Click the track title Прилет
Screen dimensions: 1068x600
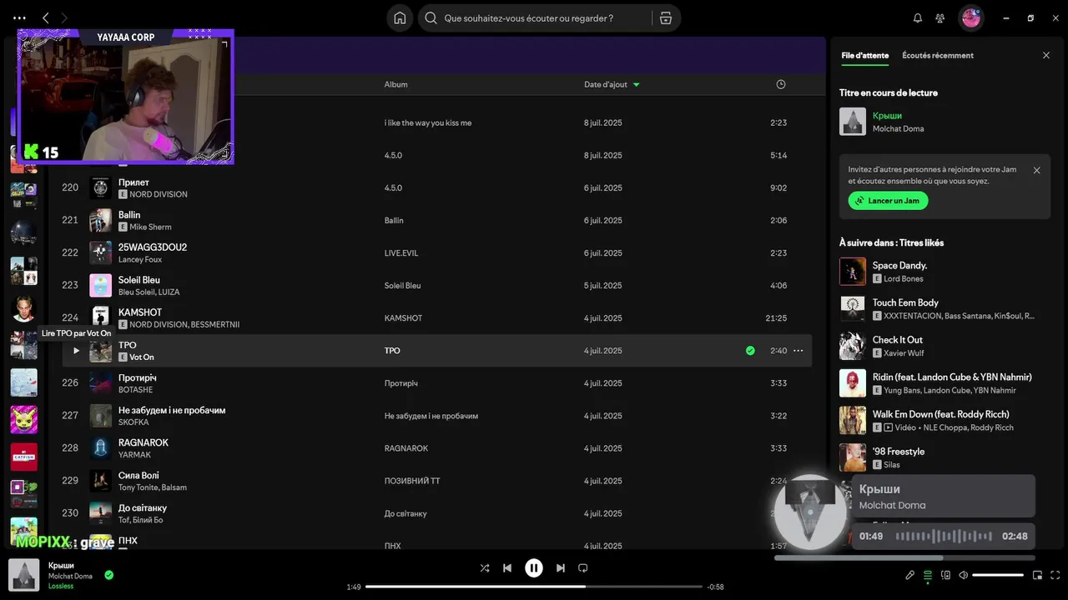pyautogui.click(x=133, y=182)
